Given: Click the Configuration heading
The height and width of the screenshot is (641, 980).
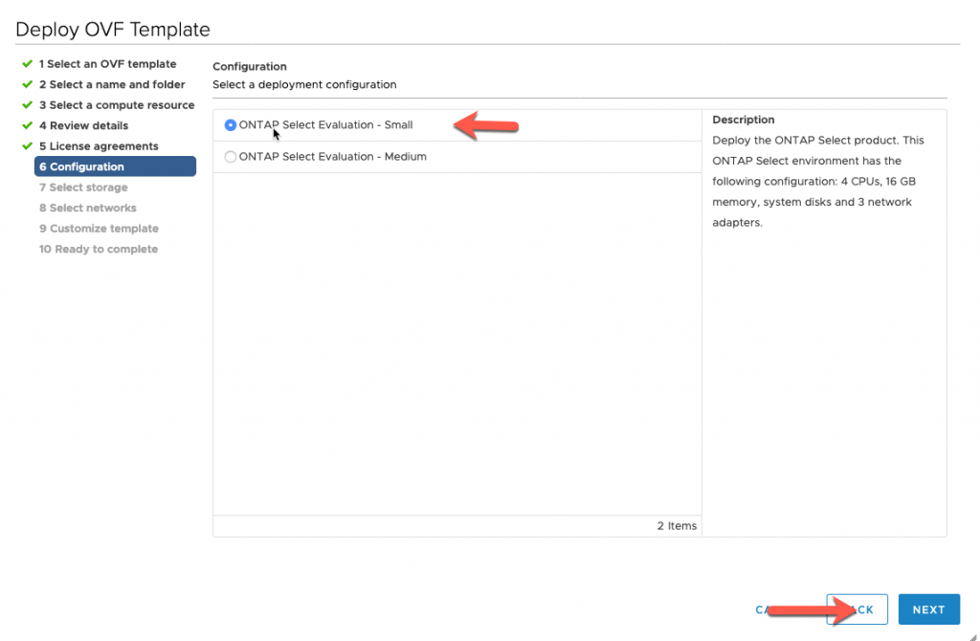Looking at the screenshot, I should point(250,66).
